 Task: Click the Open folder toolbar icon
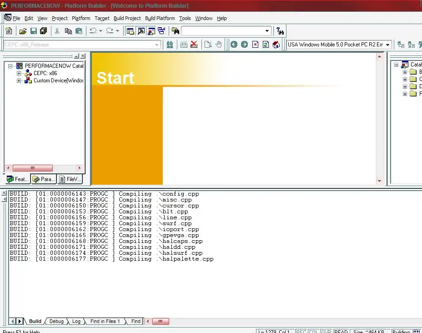coord(23,31)
